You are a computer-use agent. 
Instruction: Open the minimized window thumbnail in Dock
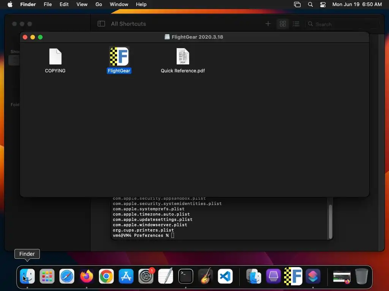click(x=342, y=277)
